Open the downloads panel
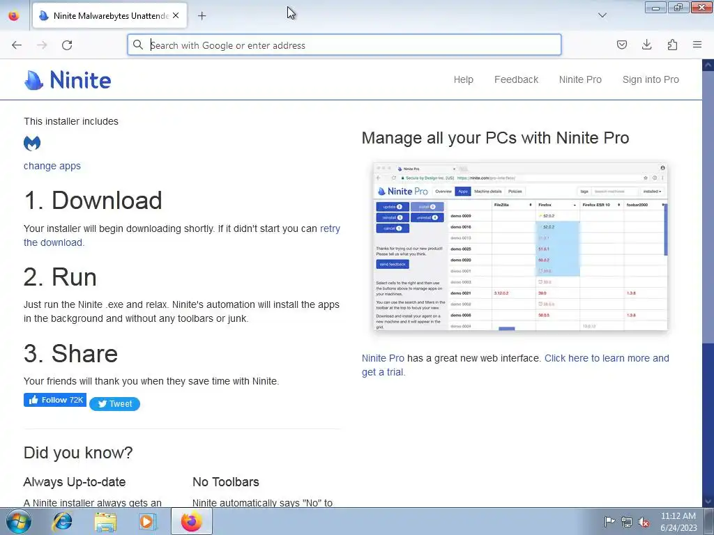 [646, 45]
